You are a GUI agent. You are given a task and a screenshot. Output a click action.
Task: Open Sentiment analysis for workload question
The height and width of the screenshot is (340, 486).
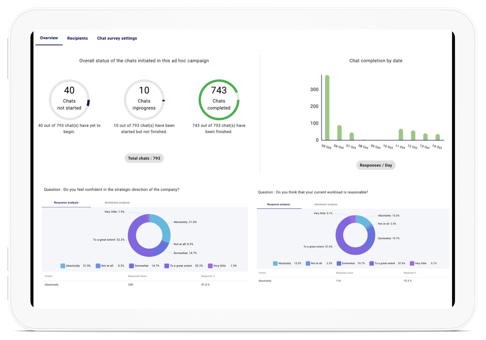point(326,204)
